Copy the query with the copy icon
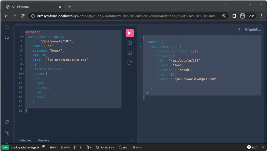This screenshot has height=151, width=267. tap(130, 63)
